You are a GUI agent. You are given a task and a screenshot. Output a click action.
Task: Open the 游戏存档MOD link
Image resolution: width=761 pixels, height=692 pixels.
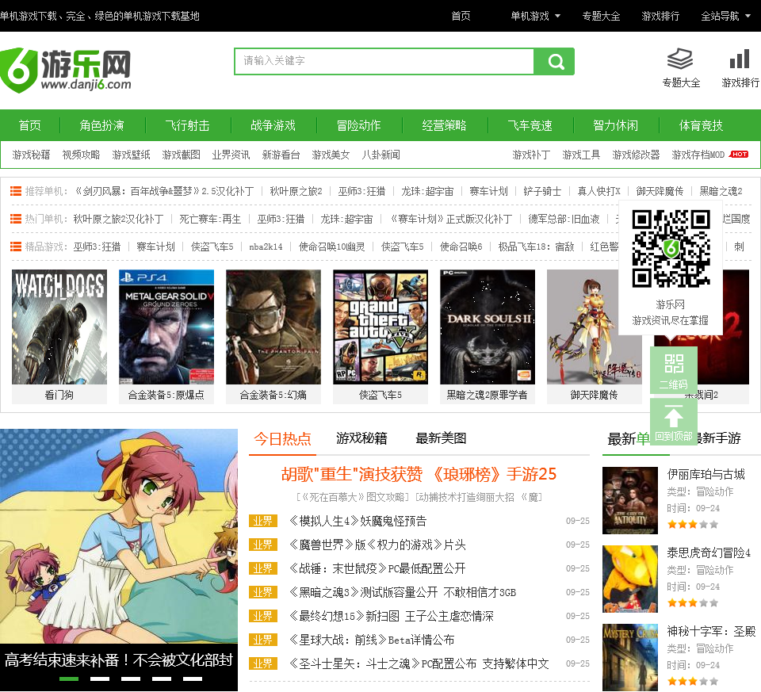pos(698,155)
